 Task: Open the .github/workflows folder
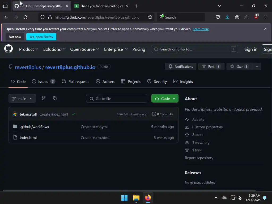click(x=34, y=127)
